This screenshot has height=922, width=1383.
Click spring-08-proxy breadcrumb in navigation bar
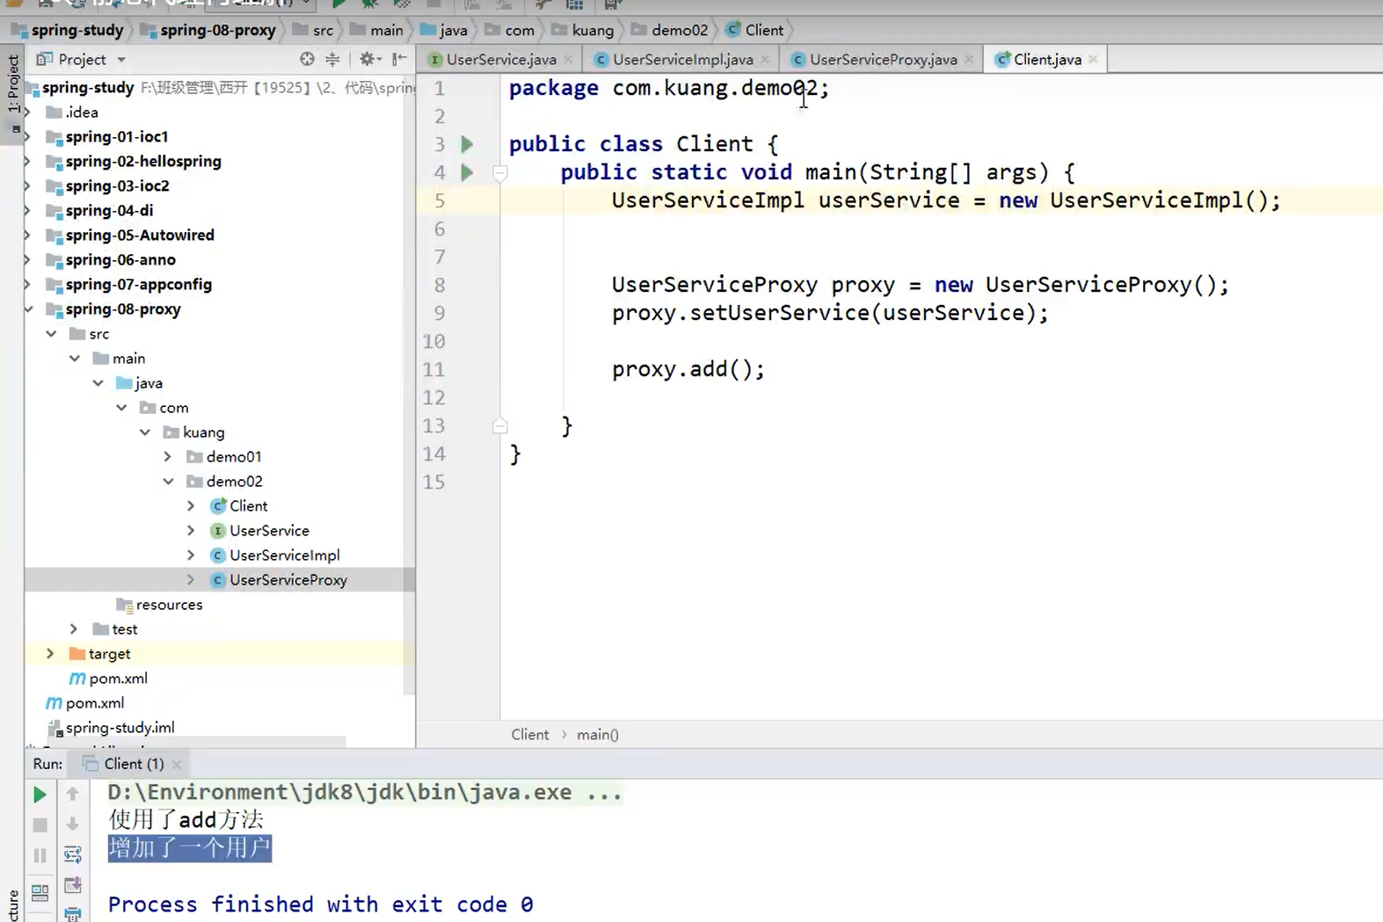point(207,30)
